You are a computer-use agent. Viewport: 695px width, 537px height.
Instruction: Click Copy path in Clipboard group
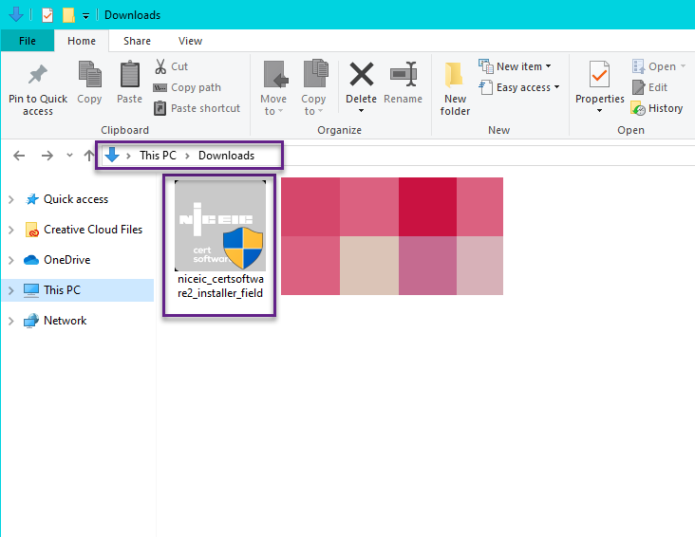(x=188, y=87)
